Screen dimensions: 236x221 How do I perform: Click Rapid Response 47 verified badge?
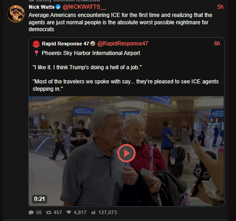point(93,44)
